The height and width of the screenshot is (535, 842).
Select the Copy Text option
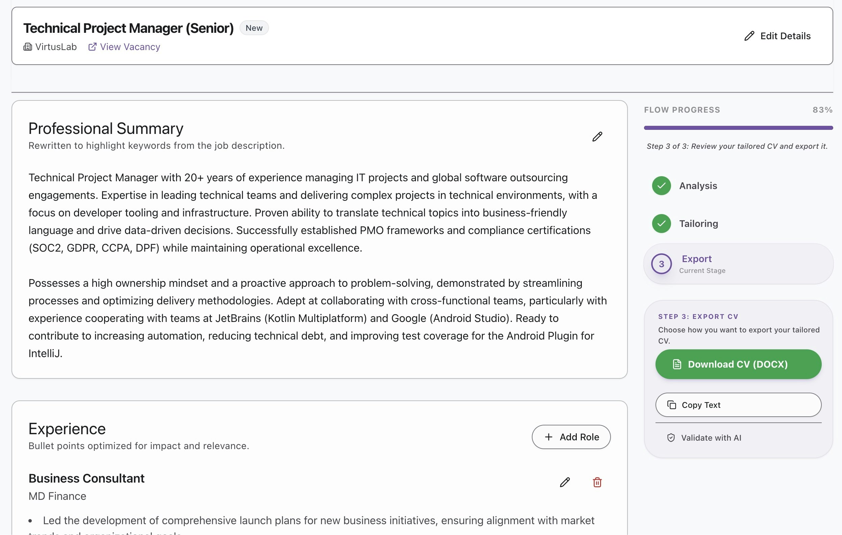[x=738, y=405]
